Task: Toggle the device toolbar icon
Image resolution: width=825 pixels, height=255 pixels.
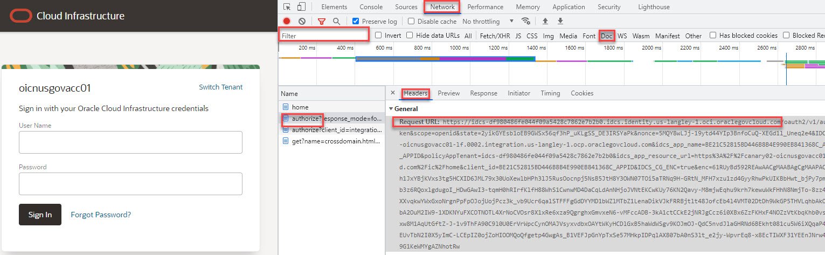Action: [x=301, y=7]
